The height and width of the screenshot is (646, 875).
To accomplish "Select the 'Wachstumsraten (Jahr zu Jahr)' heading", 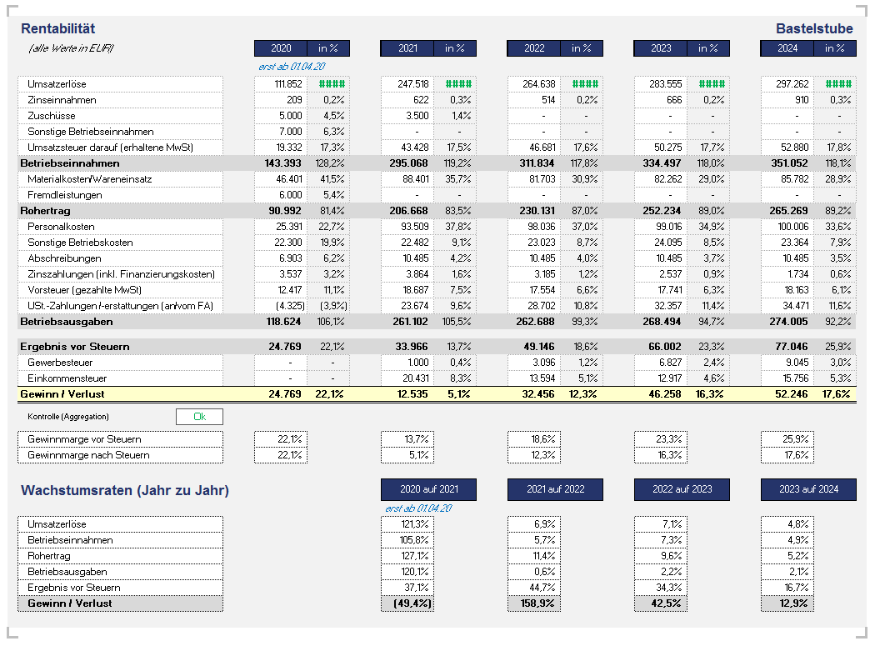I will point(125,491).
